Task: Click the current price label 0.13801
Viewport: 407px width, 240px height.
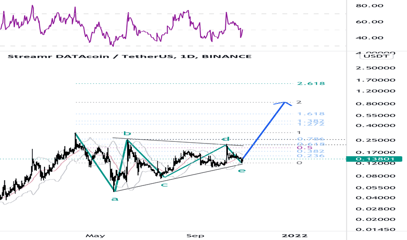Action: [374, 159]
